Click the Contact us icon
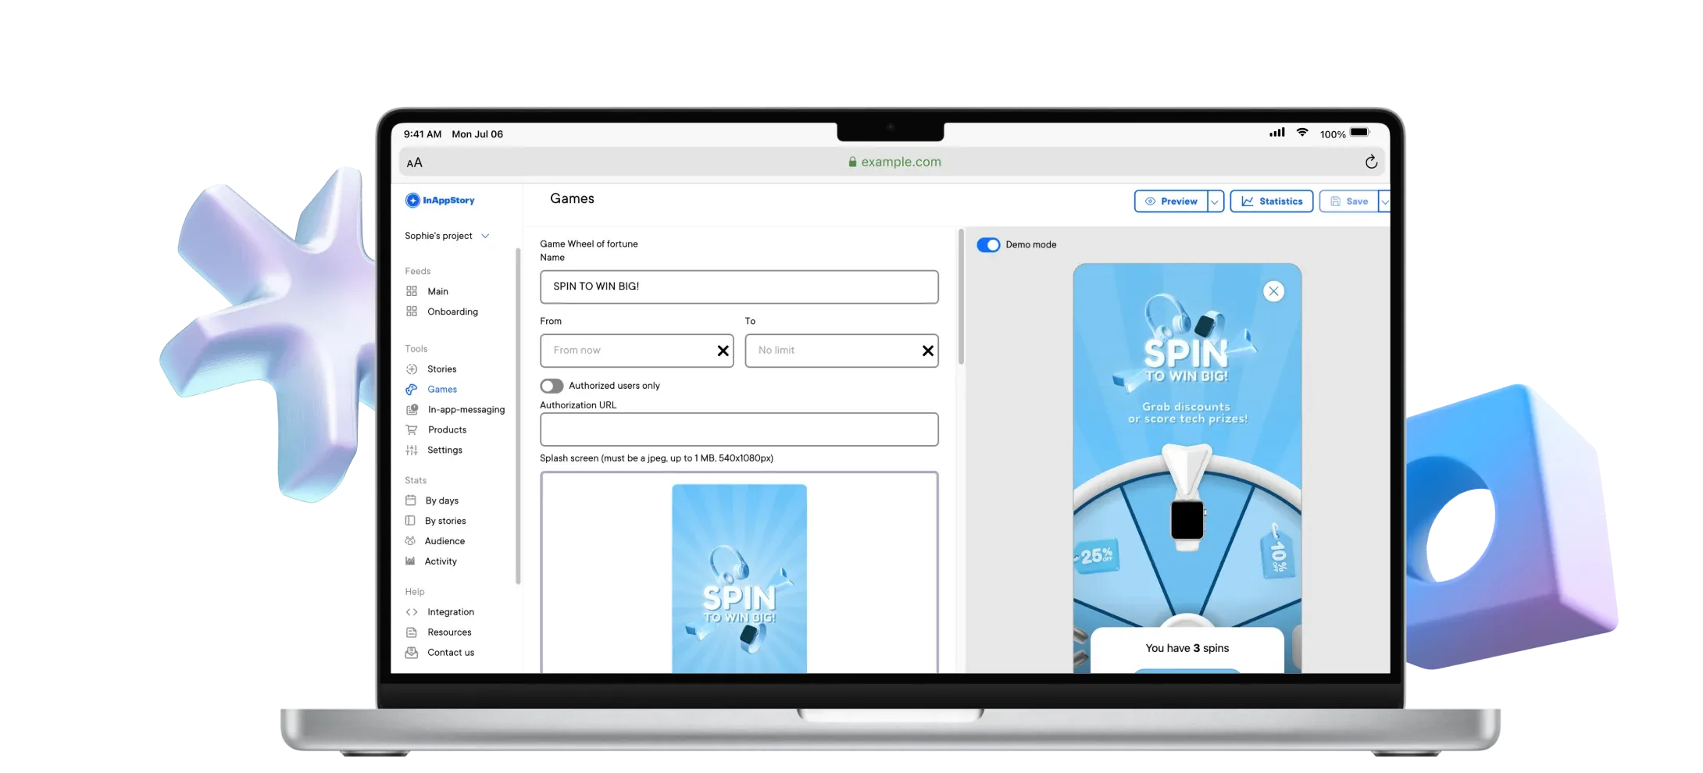Image resolution: width=1703 pixels, height=773 pixels. point(412,653)
